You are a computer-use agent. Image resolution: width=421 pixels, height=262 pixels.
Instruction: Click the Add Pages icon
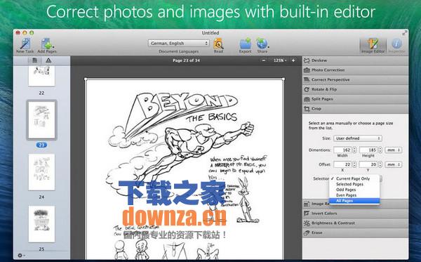(47, 44)
